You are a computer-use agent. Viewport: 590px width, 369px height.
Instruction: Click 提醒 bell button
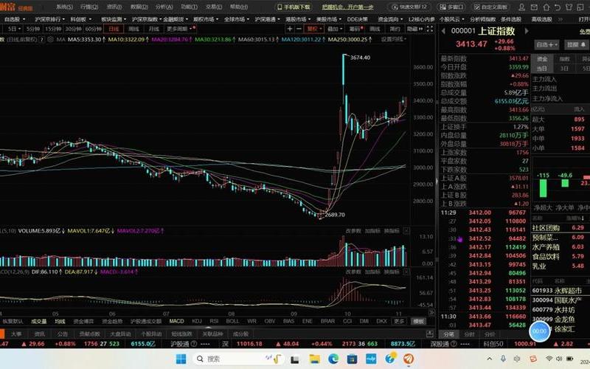click(576, 45)
